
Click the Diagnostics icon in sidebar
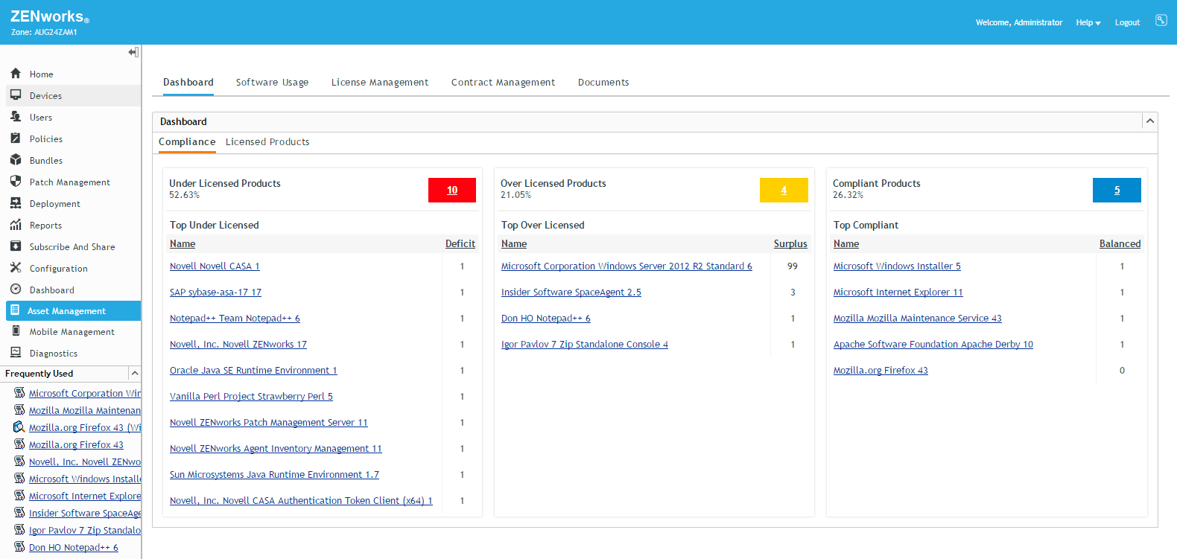(16, 353)
